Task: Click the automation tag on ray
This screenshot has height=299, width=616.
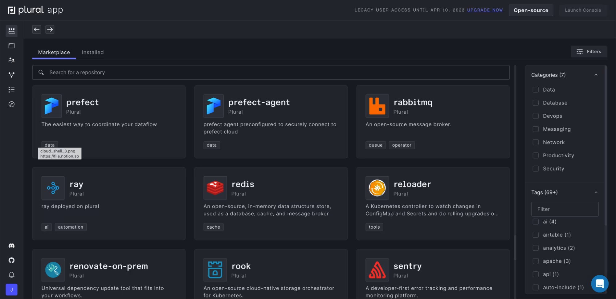Action: point(71,227)
